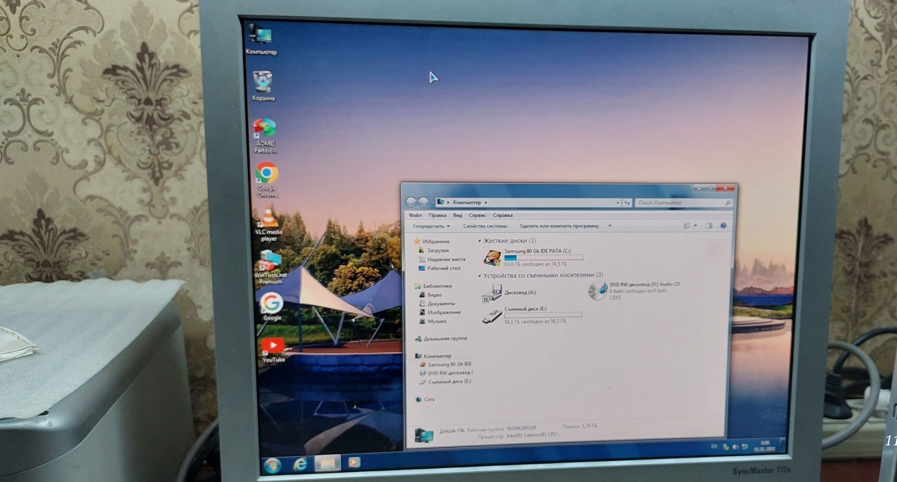897x482 pixels.
Task: Click the address bar arrow after Компьютер
Action: (486, 203)
